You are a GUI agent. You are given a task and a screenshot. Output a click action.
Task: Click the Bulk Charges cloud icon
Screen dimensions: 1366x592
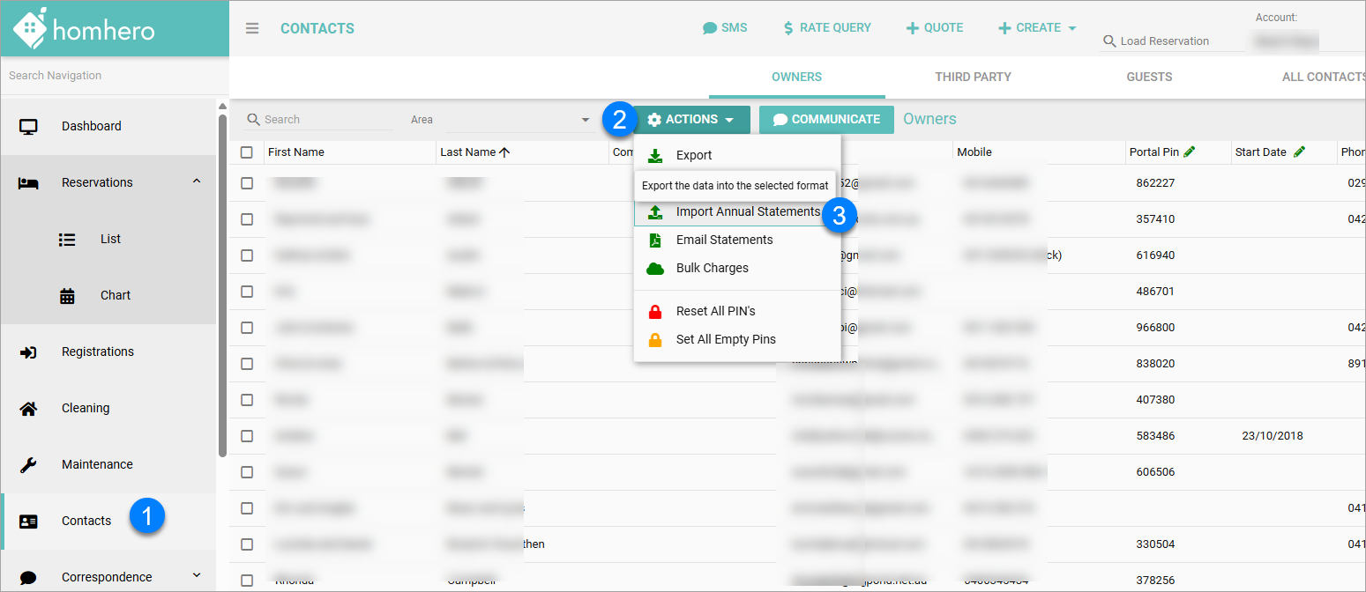[655, 269]
